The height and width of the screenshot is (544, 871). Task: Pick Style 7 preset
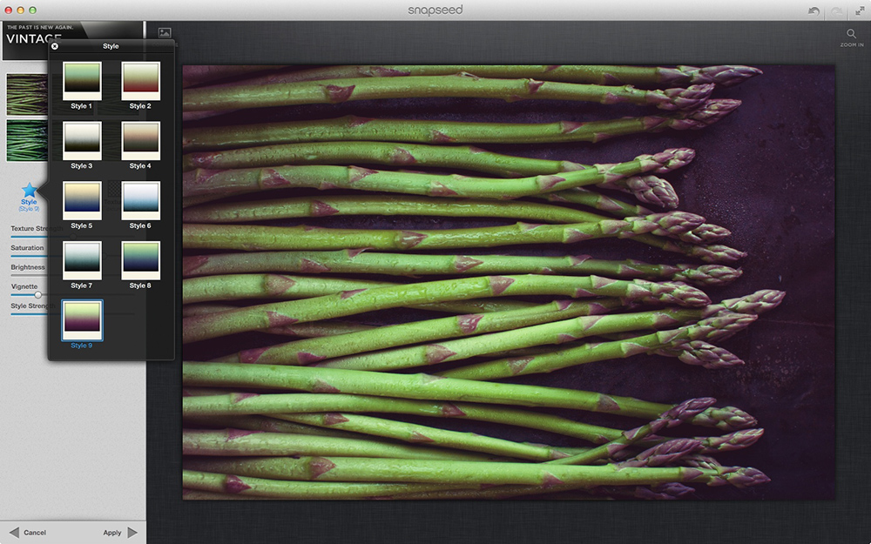point(82,260)
